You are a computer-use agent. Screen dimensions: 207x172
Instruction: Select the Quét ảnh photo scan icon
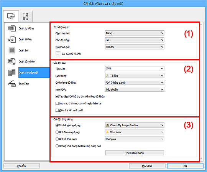click(x=12, y=50)
